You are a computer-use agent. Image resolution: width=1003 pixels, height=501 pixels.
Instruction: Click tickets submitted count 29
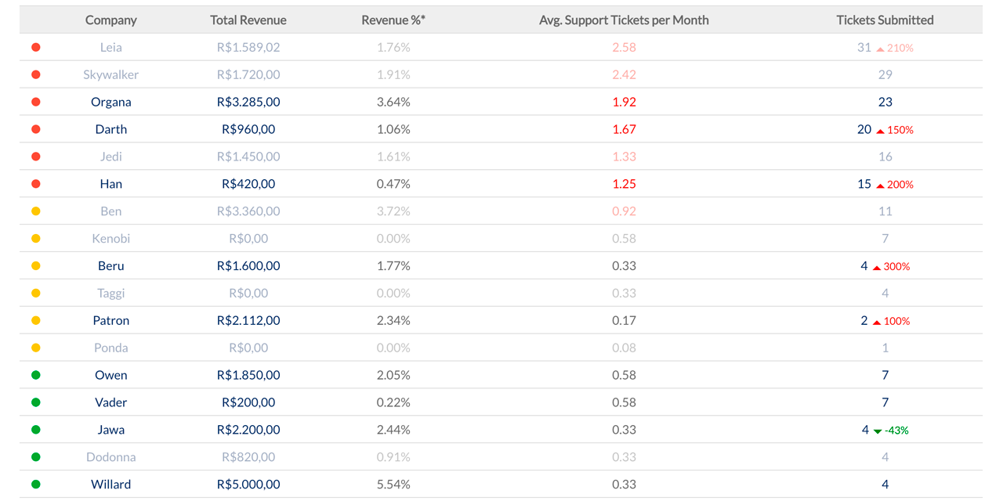[885, 74]
